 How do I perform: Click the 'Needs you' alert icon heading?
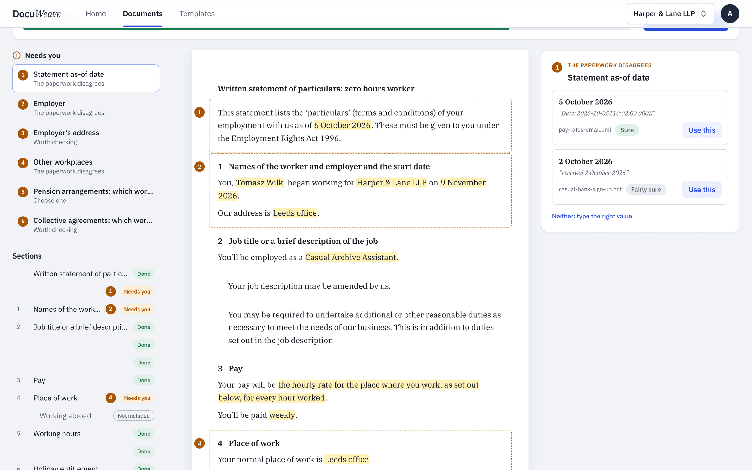17,55
